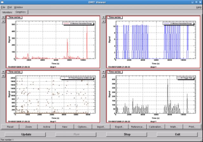203x142 pixels.
Task: Open the File menu
Action: [3, 7]
